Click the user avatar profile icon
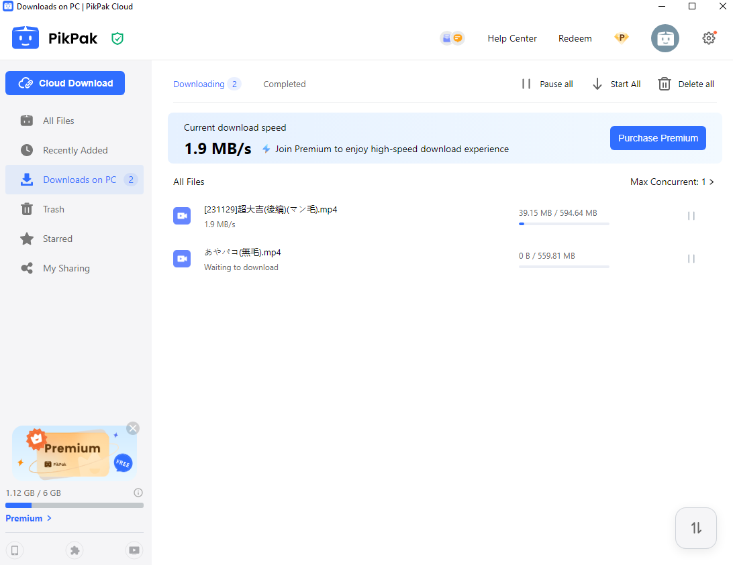Screen dimensions: 733x565 pos(665,38)
